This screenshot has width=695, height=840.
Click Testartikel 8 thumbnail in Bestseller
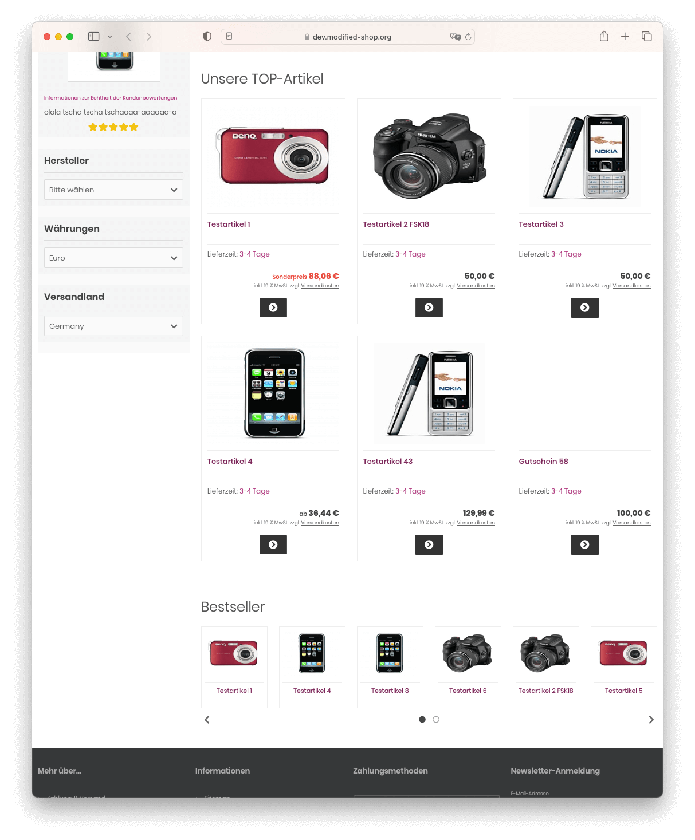pos(390,653)
